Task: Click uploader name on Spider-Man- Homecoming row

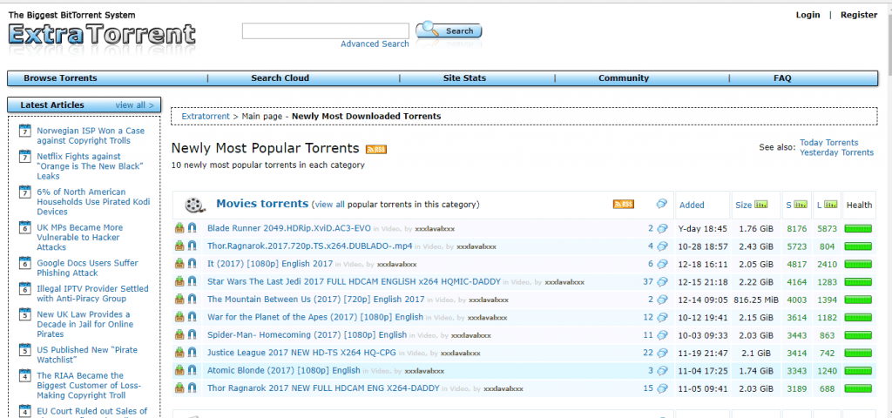Action: [x=470, y=335]
